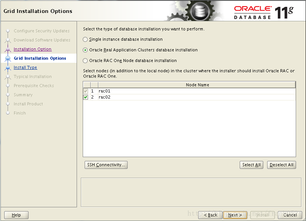Click inside the empty message area below
The width and height of the screenshot is (306, 221).
pos(191,192)
